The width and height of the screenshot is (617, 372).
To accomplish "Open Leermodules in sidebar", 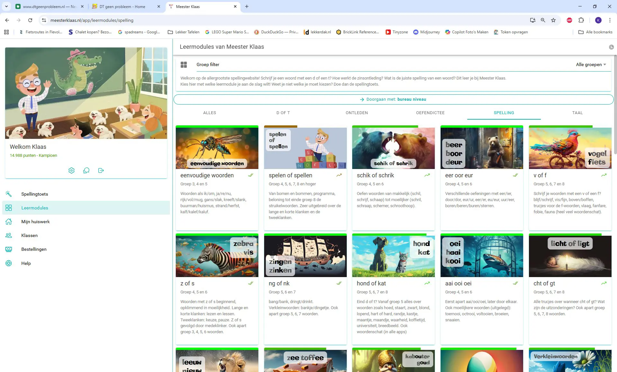I will [x=35, y=208].
